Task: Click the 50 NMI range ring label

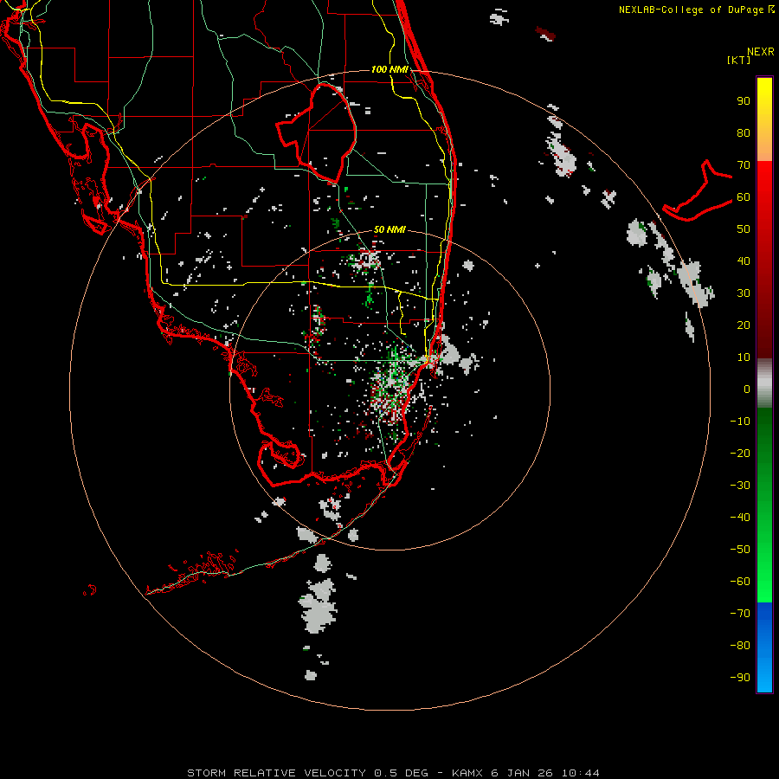Action: tap(389, 229)
